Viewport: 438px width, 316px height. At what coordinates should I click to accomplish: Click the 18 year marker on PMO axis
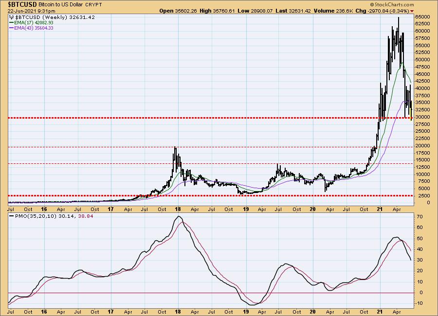(178, 312)
